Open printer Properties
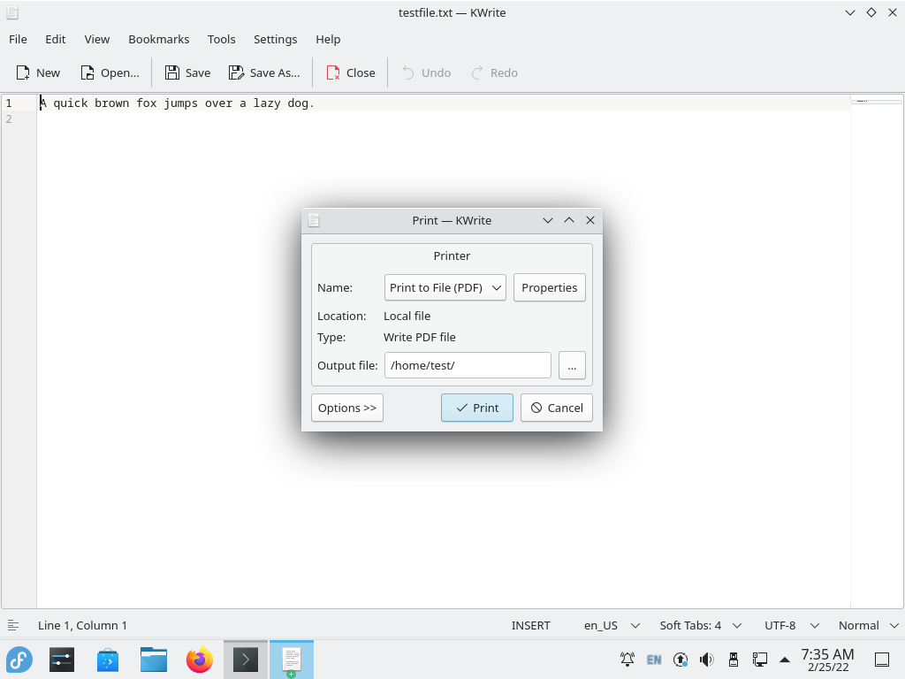Screen dimensions: 905x679 550,287
